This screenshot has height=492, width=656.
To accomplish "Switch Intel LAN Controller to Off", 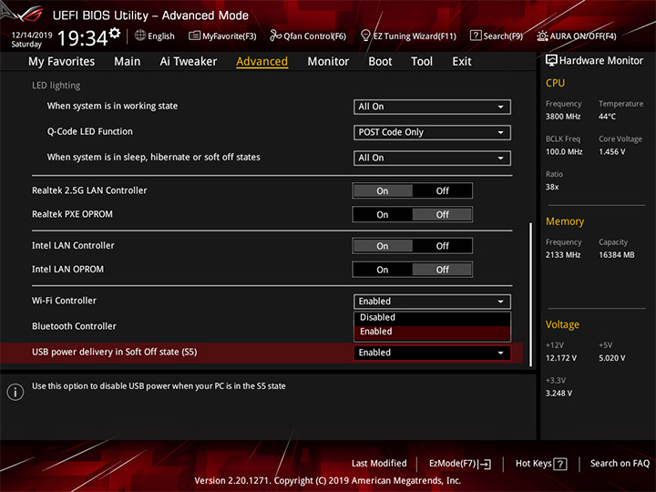I will point(442,246).
